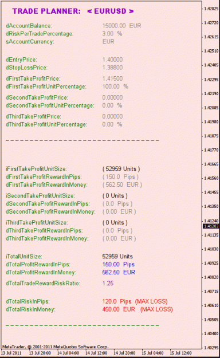The image size is (220, 358).
Task: Click the dThirdTakeProfitPrice label
Action: point(33,117)
